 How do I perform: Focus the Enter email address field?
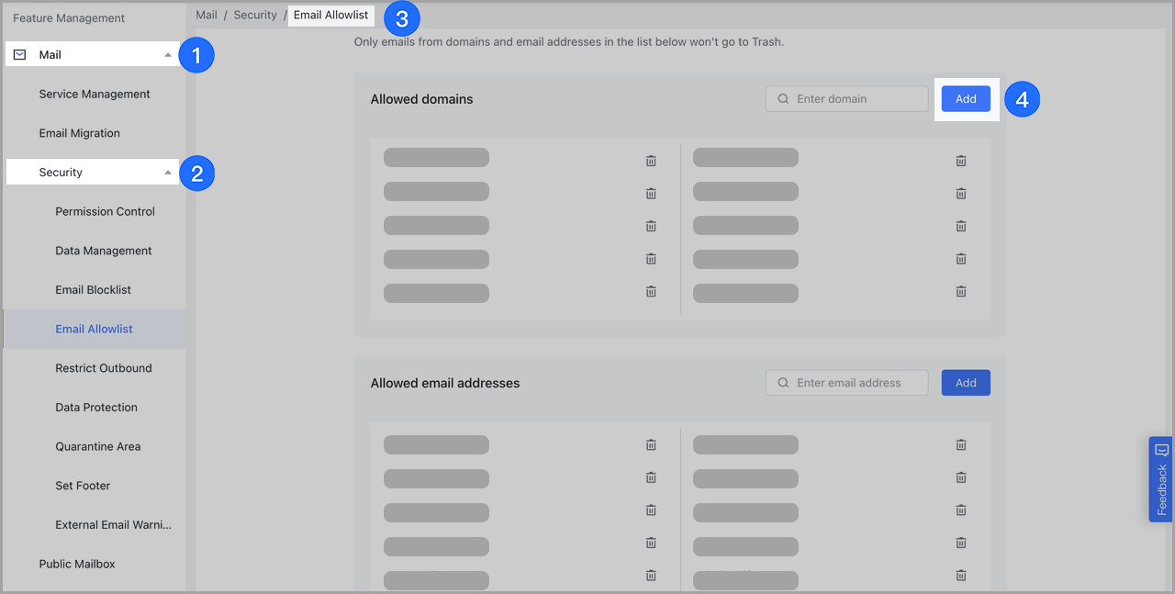(846, 383)
